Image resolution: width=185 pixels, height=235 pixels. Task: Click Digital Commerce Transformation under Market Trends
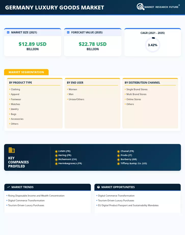pyautogui.click(x=26, y=201)
